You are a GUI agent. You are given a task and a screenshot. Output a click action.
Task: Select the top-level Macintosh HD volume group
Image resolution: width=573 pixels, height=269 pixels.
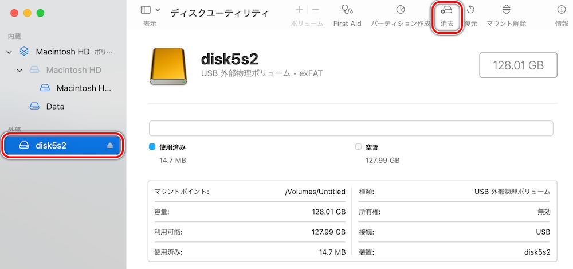click(x=63, y=52)
